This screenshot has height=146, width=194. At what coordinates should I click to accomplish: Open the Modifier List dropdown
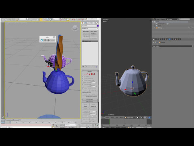90,28
